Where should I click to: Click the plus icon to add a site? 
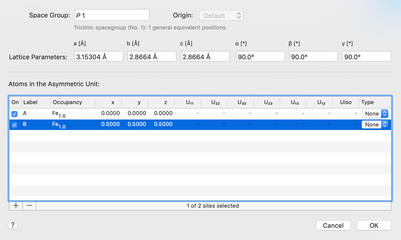click(16, 206)
